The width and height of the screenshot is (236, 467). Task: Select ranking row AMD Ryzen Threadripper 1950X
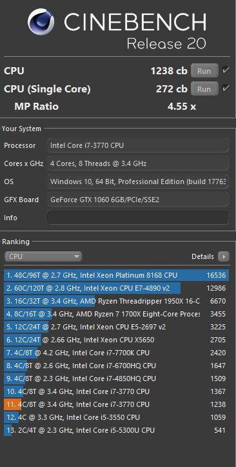pos(116,301)
